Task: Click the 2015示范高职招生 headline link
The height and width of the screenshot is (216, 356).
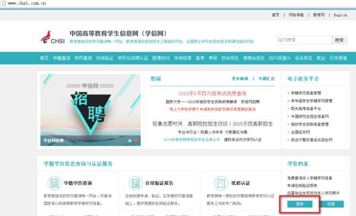Action: pyautogui.click(x=253, y=124)
